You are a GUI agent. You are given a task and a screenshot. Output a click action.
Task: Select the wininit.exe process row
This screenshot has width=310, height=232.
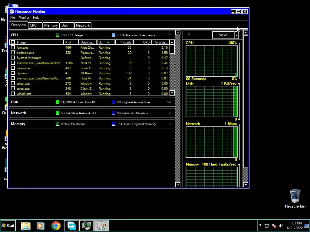coord(89,94)
